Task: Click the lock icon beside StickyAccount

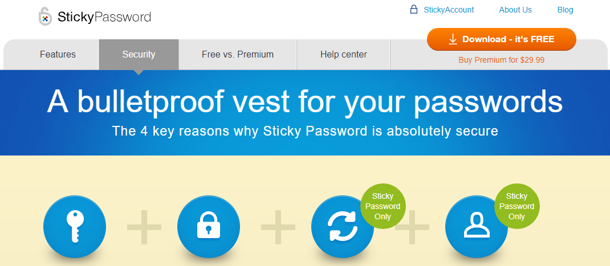Action: [x=413, y=9]
